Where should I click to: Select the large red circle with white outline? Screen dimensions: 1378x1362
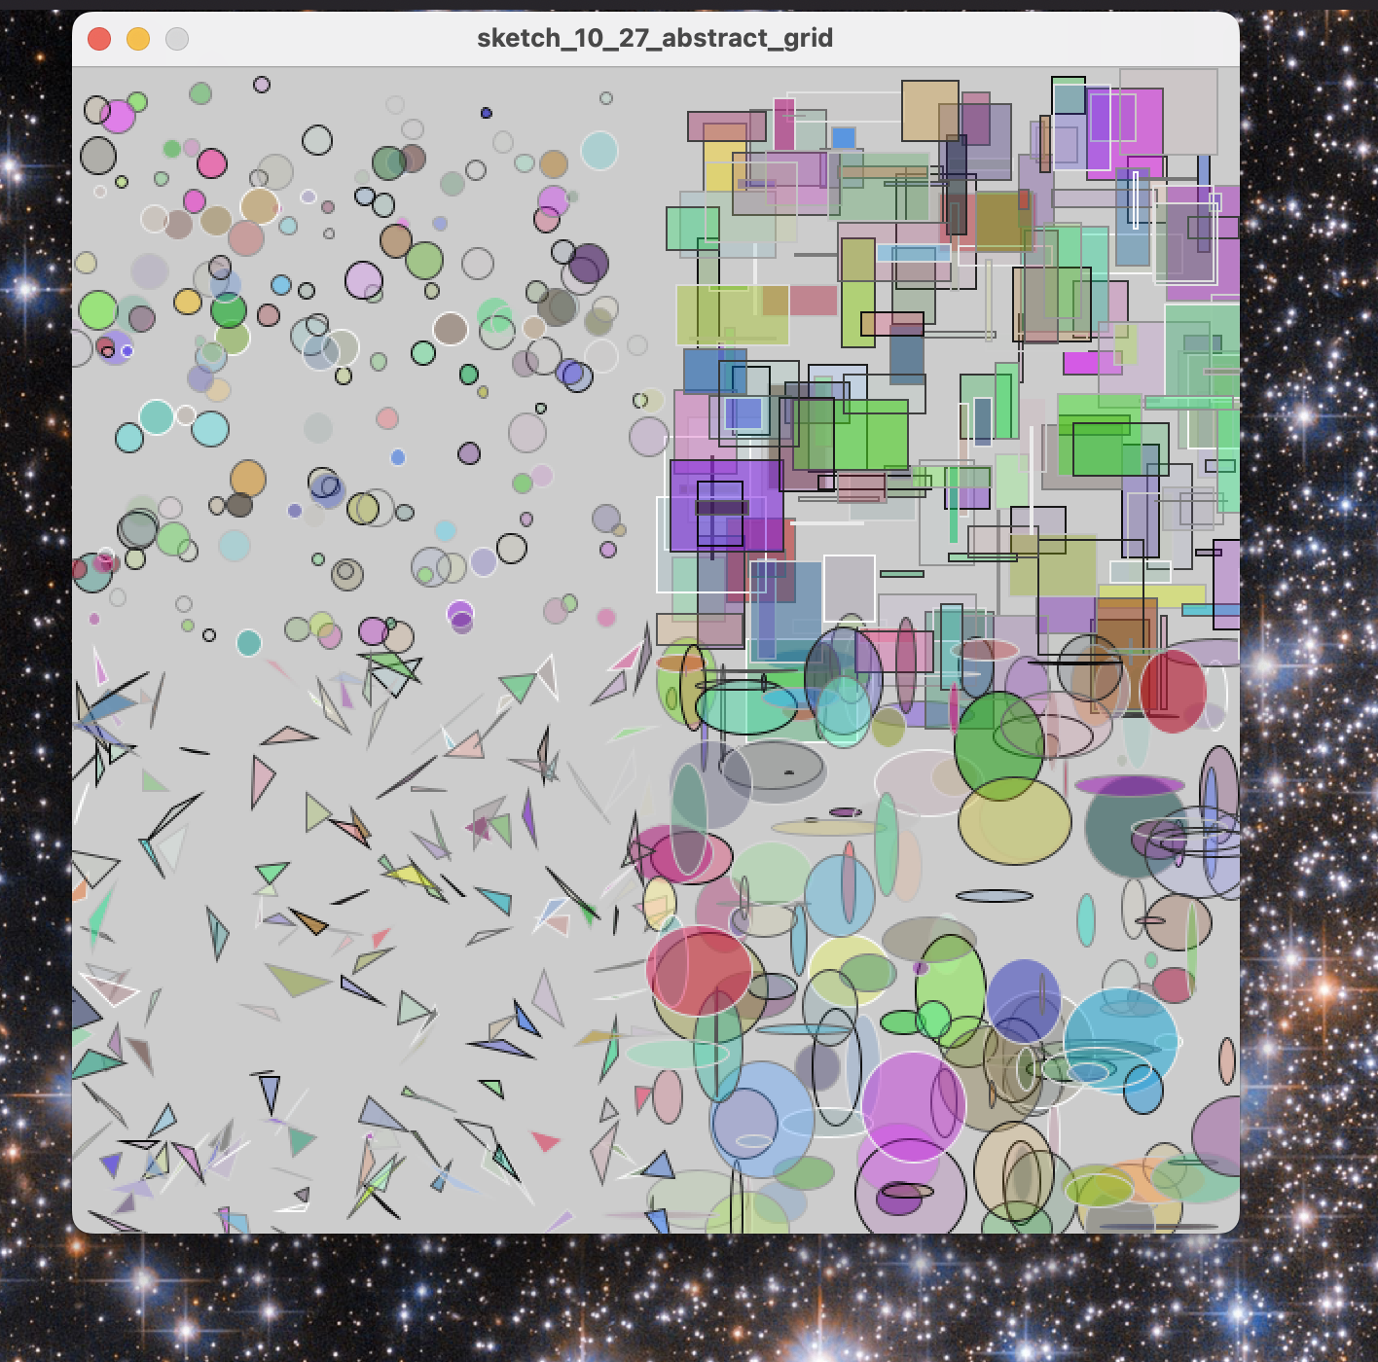[699, 970]
